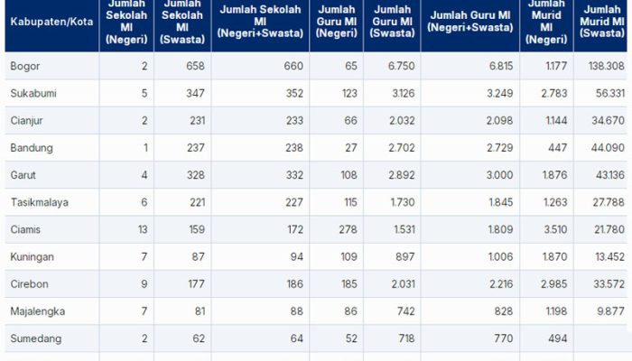Screen dimensions: 632x361
Task: Click the value 897 in Kuningan row
Action: 405,257
